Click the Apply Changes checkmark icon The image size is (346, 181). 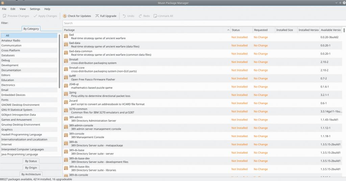[35, 16]
